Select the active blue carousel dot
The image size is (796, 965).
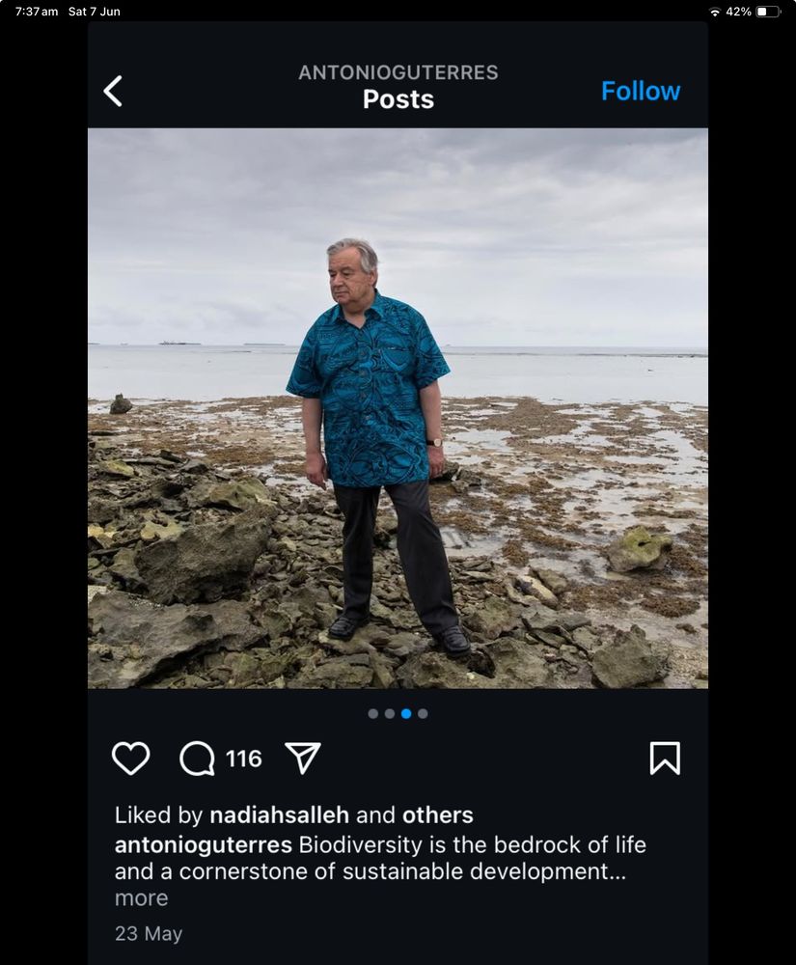[x=406, y=713]
